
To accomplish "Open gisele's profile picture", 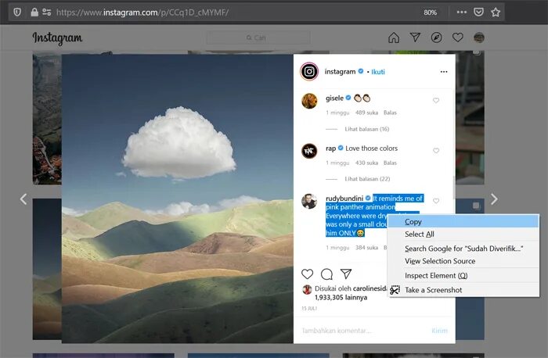I will [x=309, y=101].
